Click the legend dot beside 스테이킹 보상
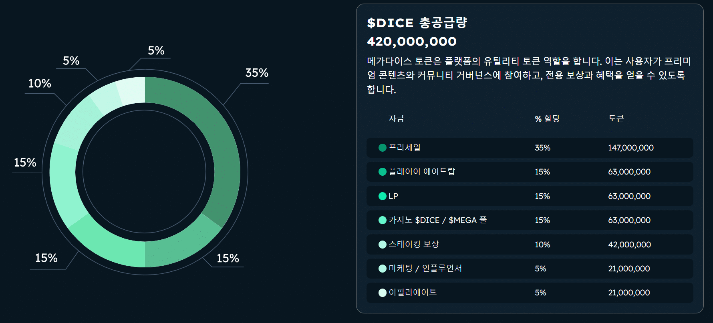713x323 pixels. (x=383, y=245)
